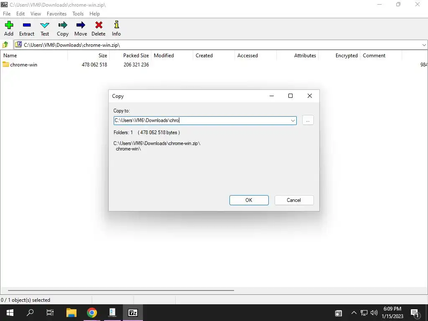Open the Windows Start menu
This screenshot has width=428, height=321.
(10, 313)
